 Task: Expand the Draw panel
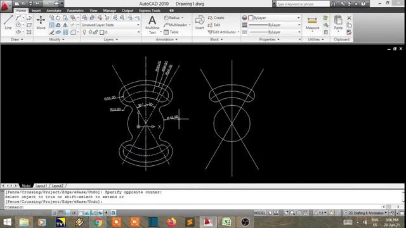[x=17, y=39]
